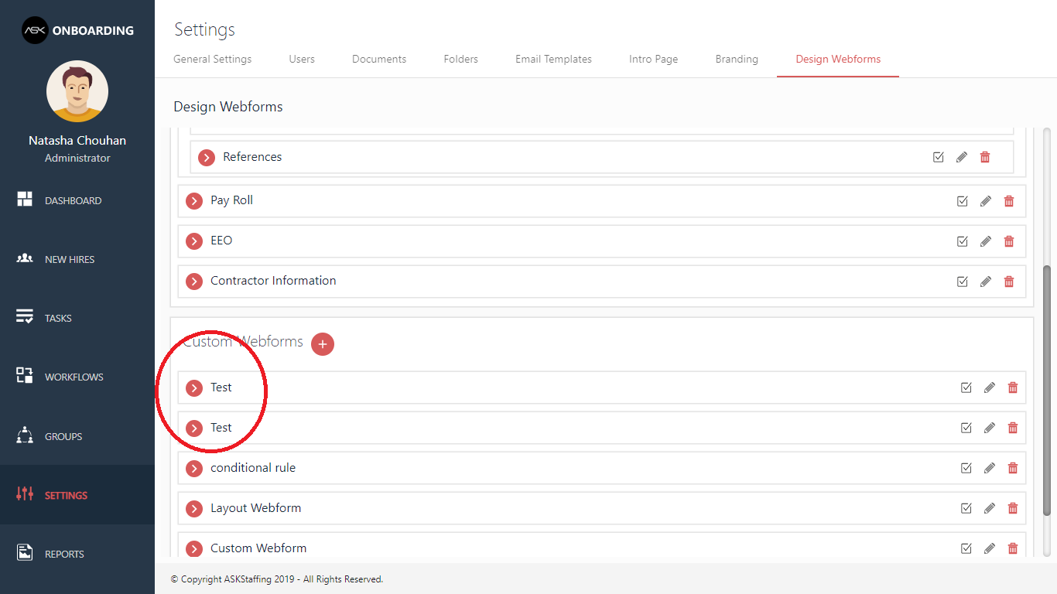Add a new custom webform with plus button
1057x594 pixels.
(x=323, y=343)
